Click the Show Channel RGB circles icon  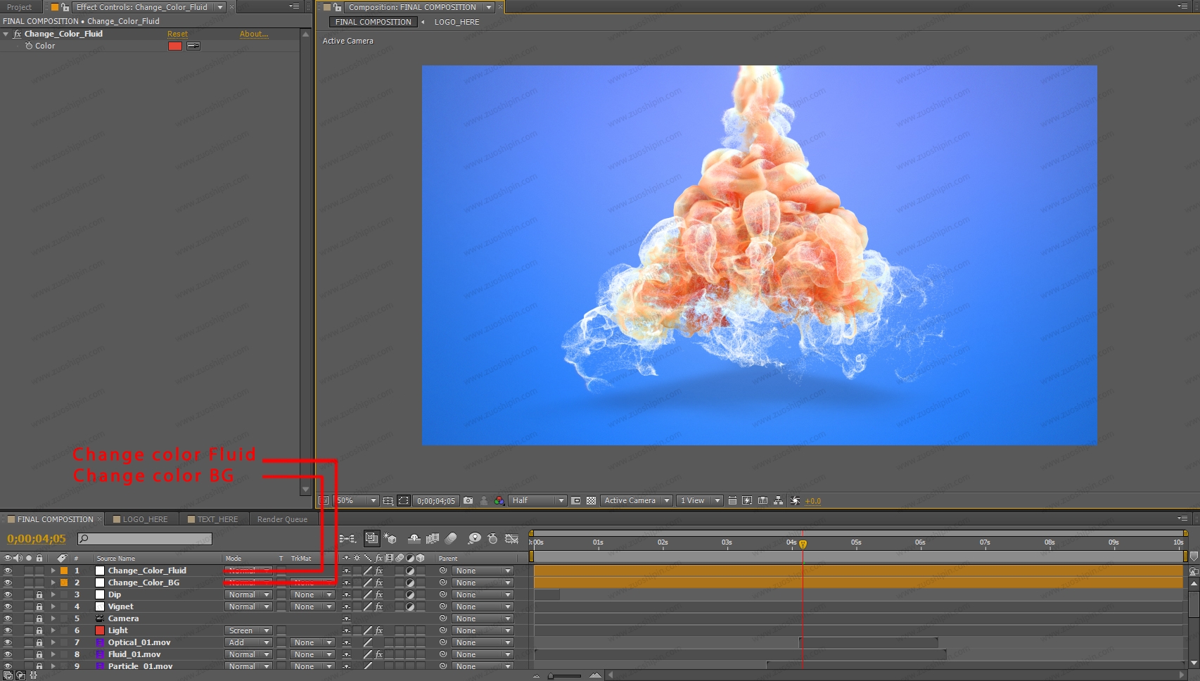coord(499,501)
